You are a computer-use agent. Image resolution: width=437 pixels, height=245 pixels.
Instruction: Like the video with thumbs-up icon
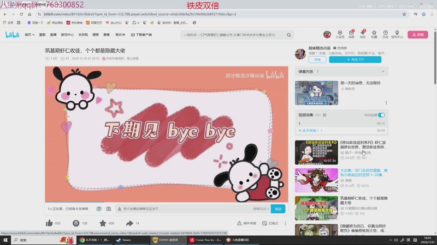[49, 223]
